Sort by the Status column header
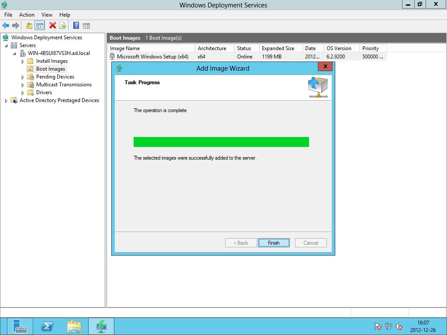447x335 pixels. (247, 48)
